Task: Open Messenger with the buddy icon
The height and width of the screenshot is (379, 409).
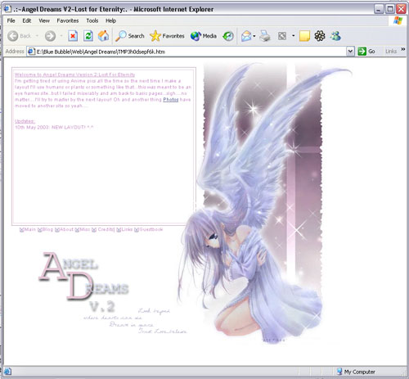Action: pyautogui.click(x=335, y=36)
